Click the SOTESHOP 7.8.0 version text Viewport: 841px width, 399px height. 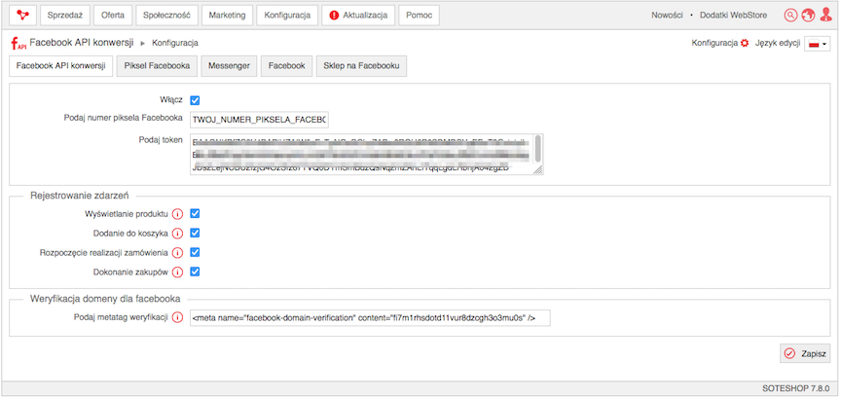[796, 388]
